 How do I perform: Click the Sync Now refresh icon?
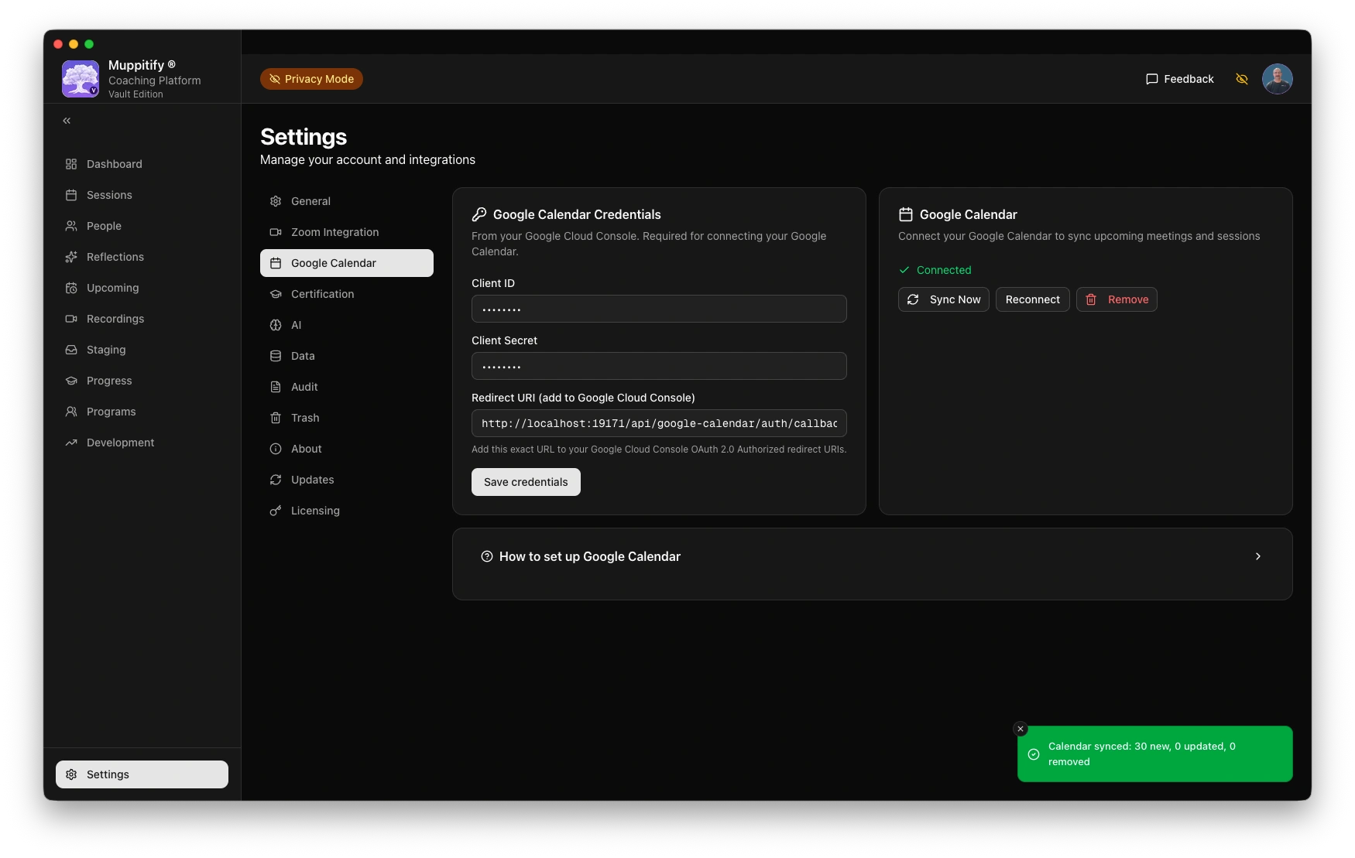tap(913, 299)
